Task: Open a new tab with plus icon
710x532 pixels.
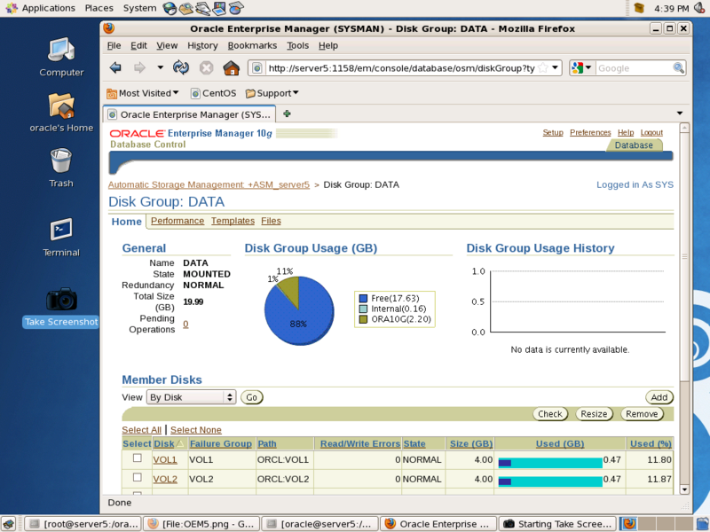Action: (x=287, y=113)
